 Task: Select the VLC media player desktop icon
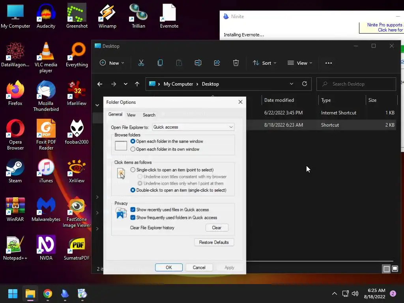coord(46,58)
